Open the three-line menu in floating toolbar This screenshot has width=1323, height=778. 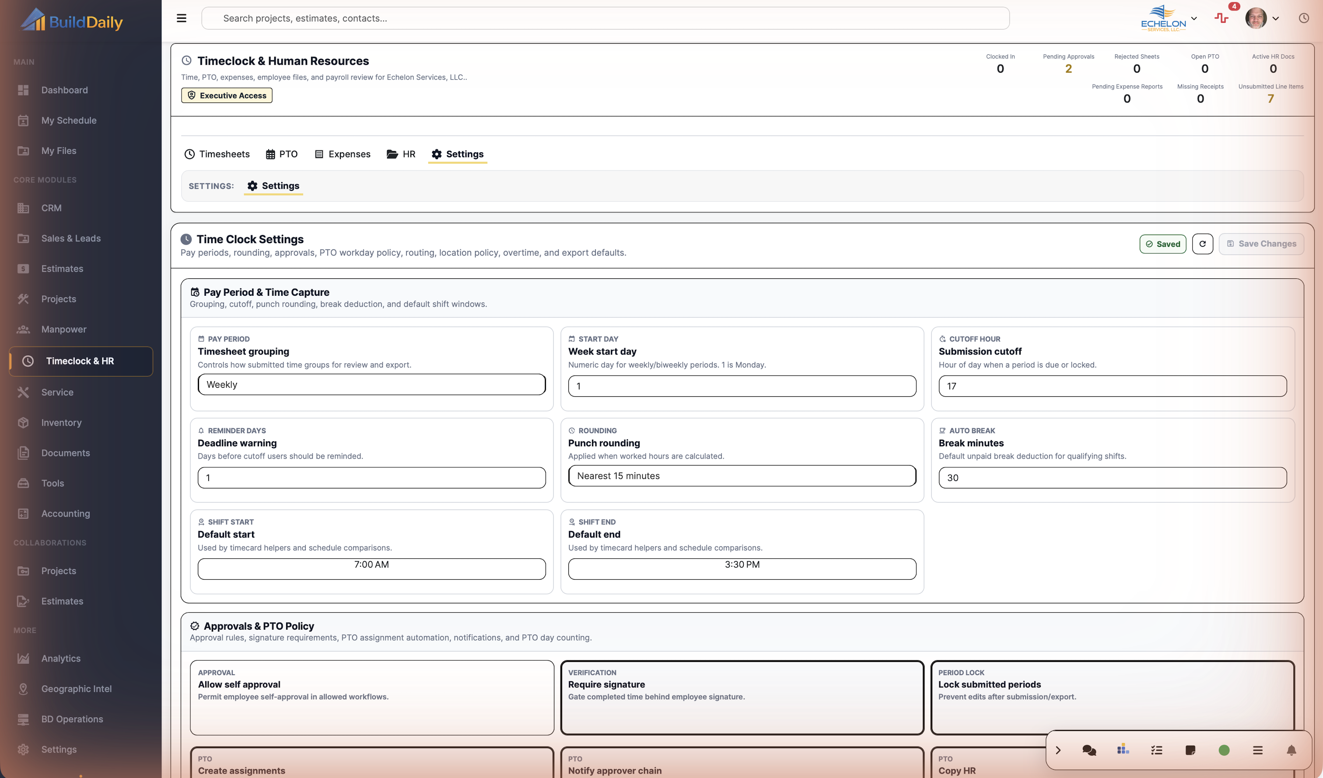(x=1258, y=751)
